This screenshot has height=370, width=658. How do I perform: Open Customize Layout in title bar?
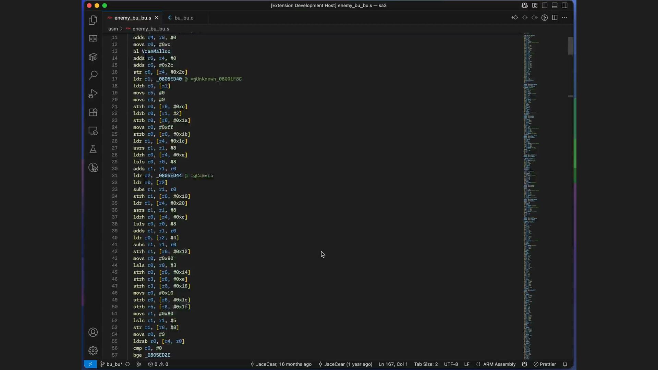pos(535,5)
